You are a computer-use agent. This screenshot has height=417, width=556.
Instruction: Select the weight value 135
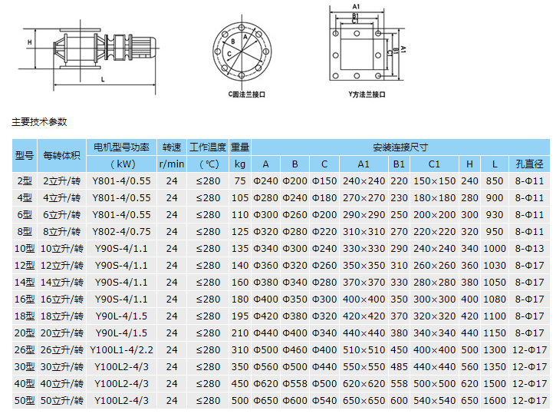click(x=240, y=249)
